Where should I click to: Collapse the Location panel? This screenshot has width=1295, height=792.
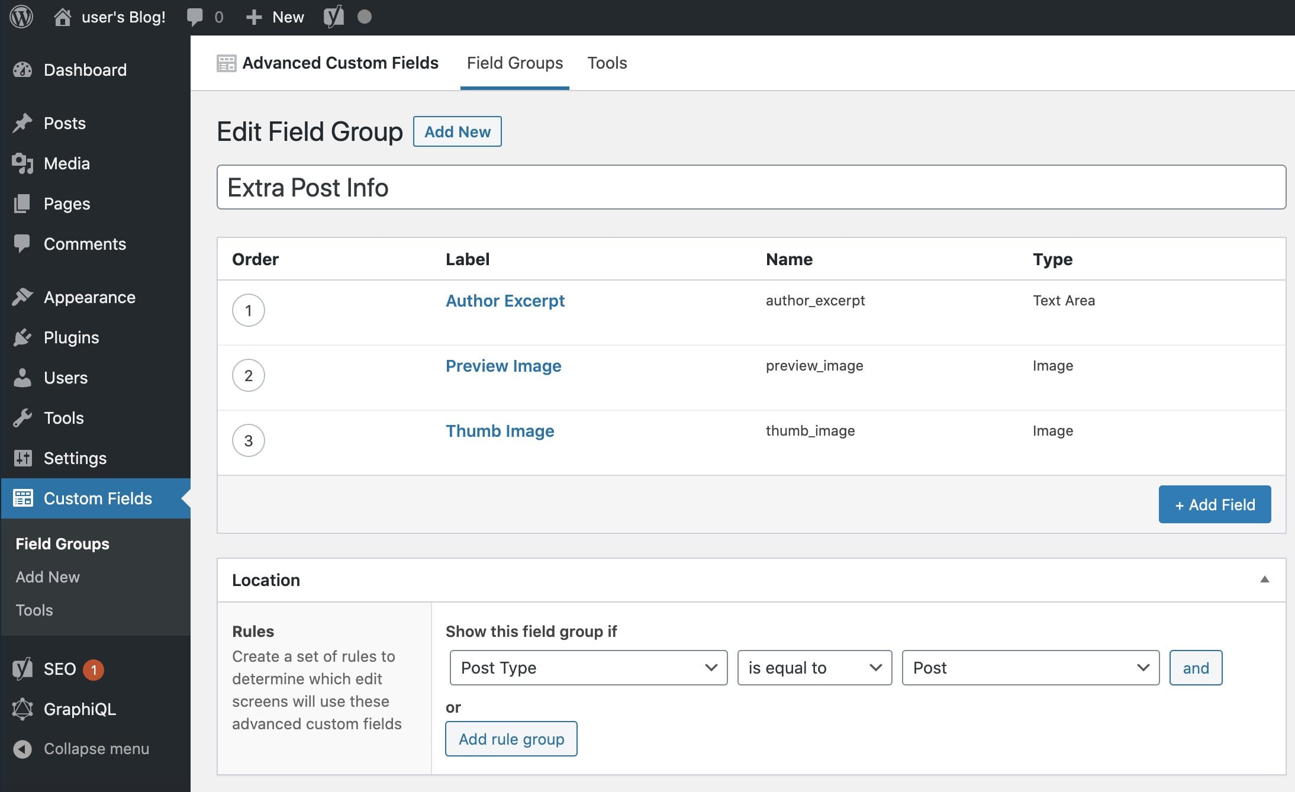pos(1264,579)
